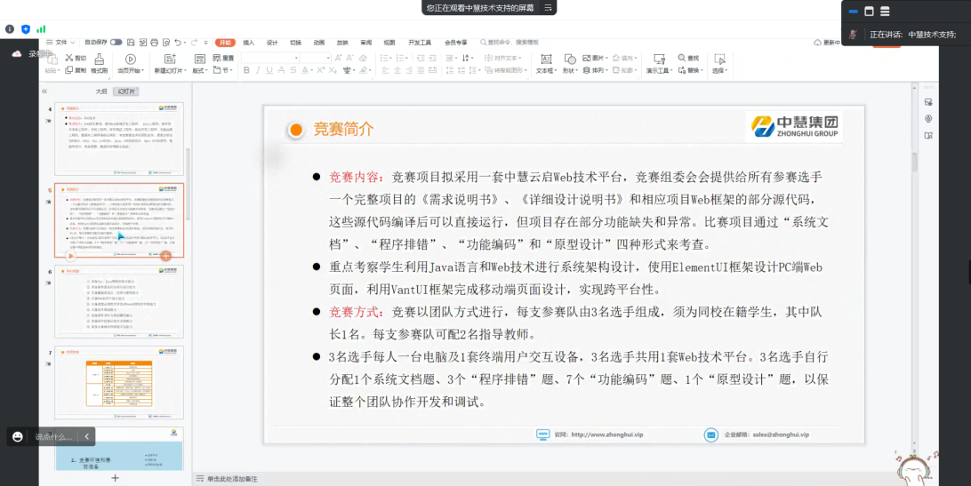Click the Strikethrough S icon

click(x=293, y=70)
